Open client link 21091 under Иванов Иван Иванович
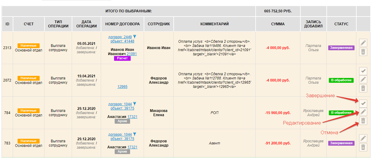Screen dimensions: 373x158 tap(132, 54)
